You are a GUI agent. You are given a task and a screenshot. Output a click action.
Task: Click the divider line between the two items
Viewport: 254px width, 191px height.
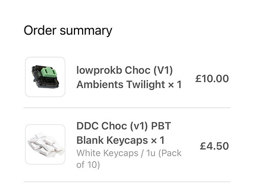(127, 107)
